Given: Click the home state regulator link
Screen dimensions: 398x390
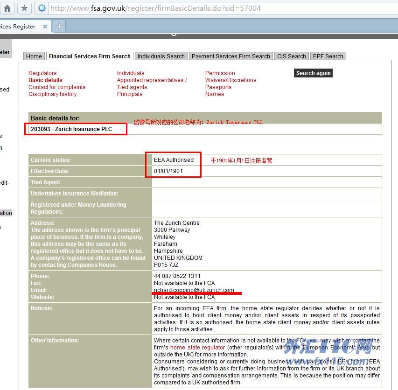Looking at the screenshot, I should (x=197, y=348).
